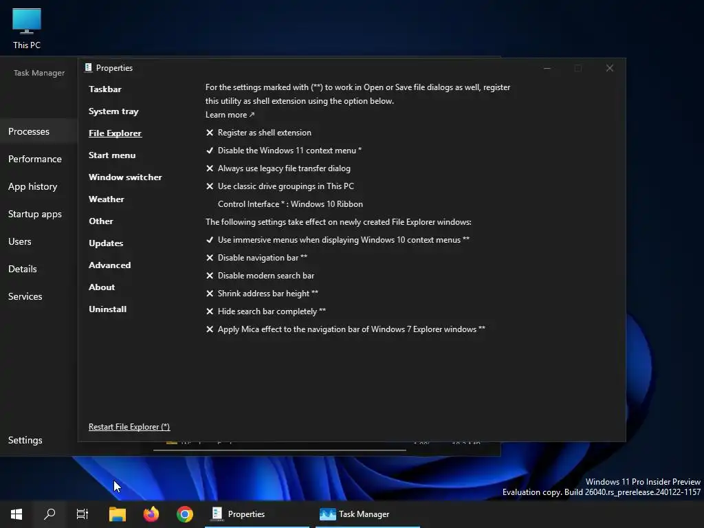Screen dimensions: 704x528
Task: Toggle Hide search bar completely
Action: (x=266, y=311)
